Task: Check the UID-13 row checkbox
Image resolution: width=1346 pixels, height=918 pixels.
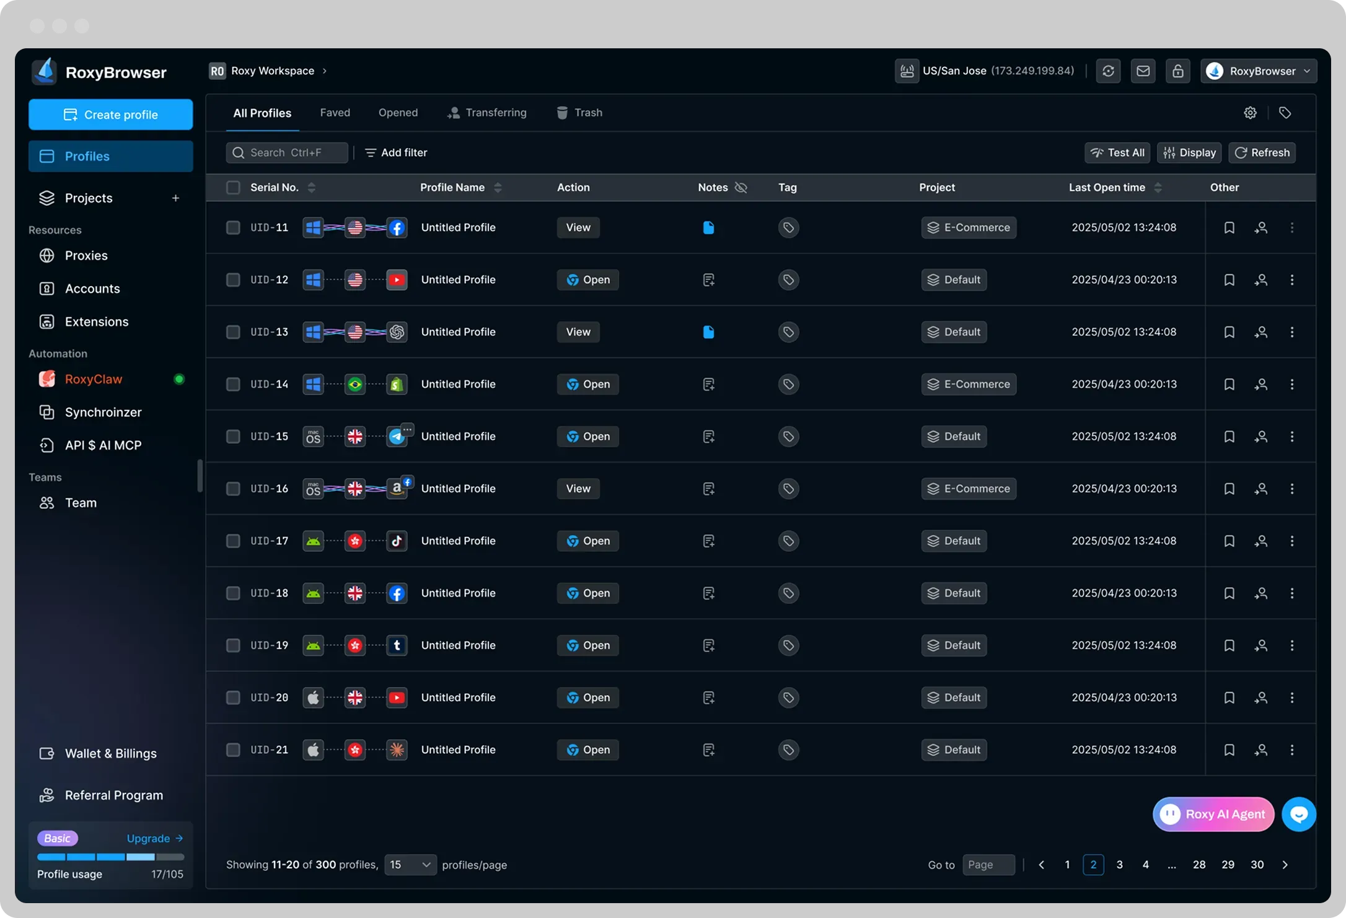Action: coord(233,332)
